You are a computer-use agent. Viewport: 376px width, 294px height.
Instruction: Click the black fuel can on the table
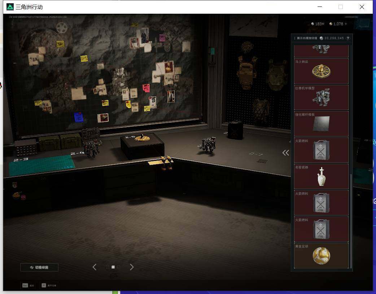[x=235, y=130]
